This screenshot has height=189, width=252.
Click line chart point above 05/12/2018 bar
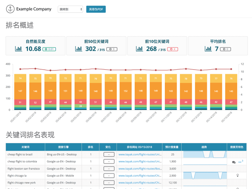pos(186,69)
